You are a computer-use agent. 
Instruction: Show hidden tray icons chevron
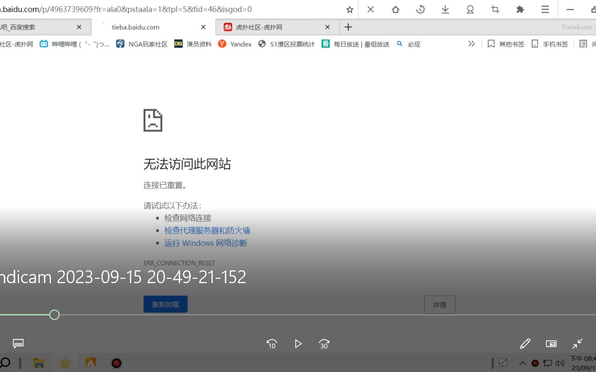click(522, 363)
